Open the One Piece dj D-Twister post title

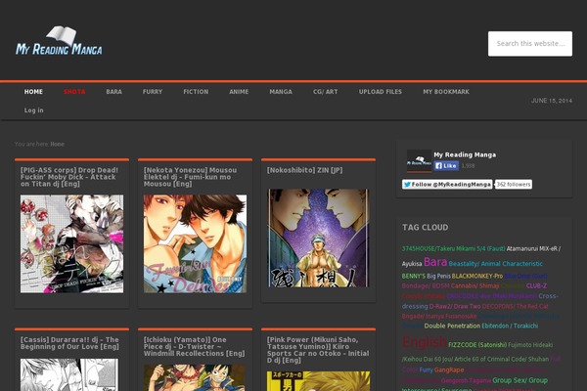point(194,346)
